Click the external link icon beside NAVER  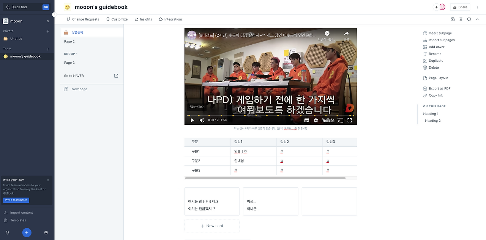(x=116, y=76)
